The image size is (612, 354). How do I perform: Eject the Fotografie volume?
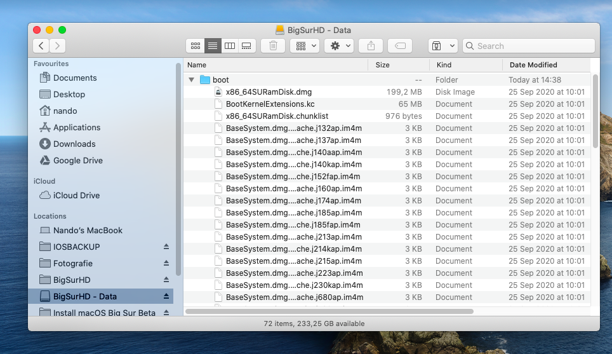pos(166,263)
